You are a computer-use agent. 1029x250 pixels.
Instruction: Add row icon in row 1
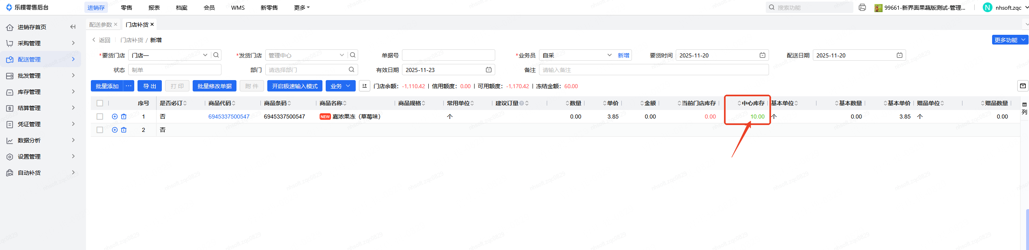point(115,117)
